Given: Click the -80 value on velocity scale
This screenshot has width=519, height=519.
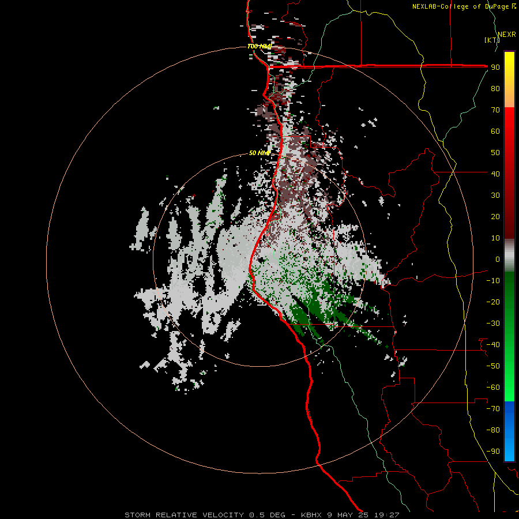Looking at the screenshot, I should click(x=493, y=430).
